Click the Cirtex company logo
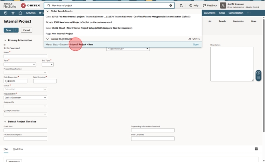Image resolution: width=265 pixels, height=162 pixels. [x=30, y=5]
